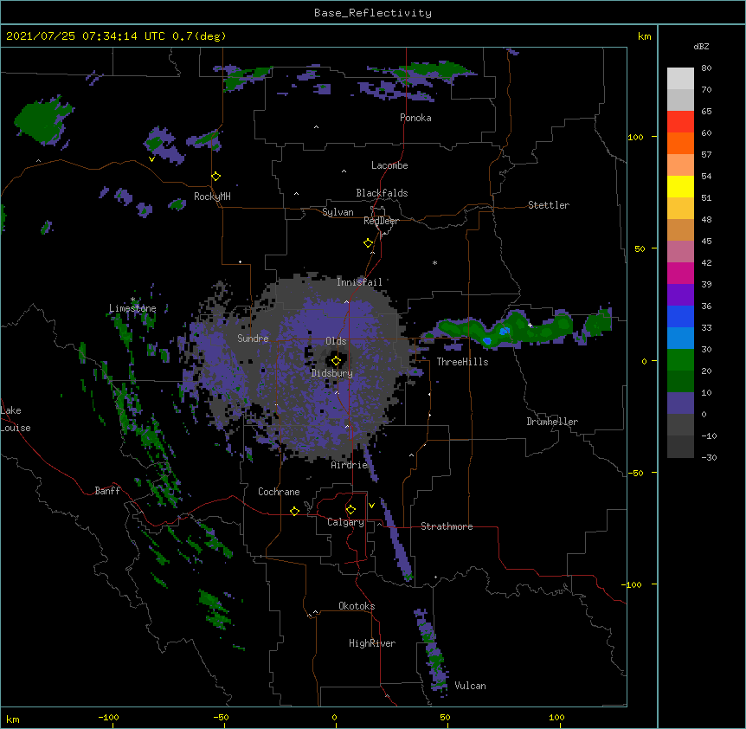Click the yellow marker below Cochrane label
This screenshot has width=746, height=729.
[294, 511]
